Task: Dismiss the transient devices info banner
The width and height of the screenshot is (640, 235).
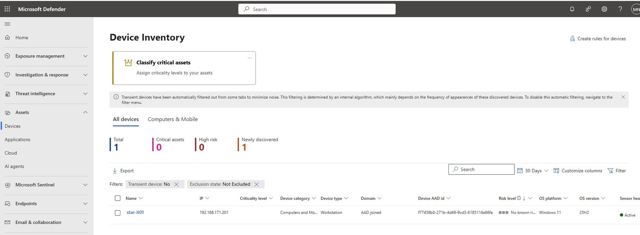Action: coord(623,97)
